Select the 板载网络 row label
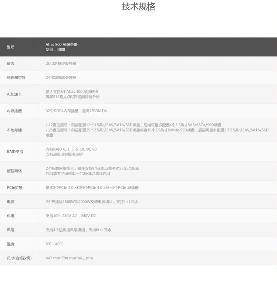This screenshot has width=277, height=283. (14, 171)
